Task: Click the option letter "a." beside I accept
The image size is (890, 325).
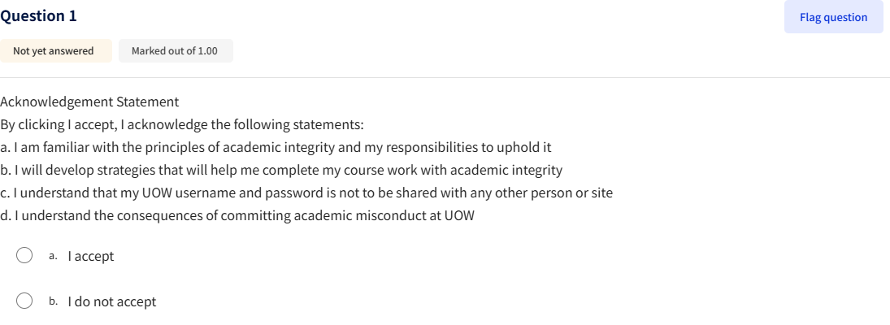Action: [x=53, y=256]
